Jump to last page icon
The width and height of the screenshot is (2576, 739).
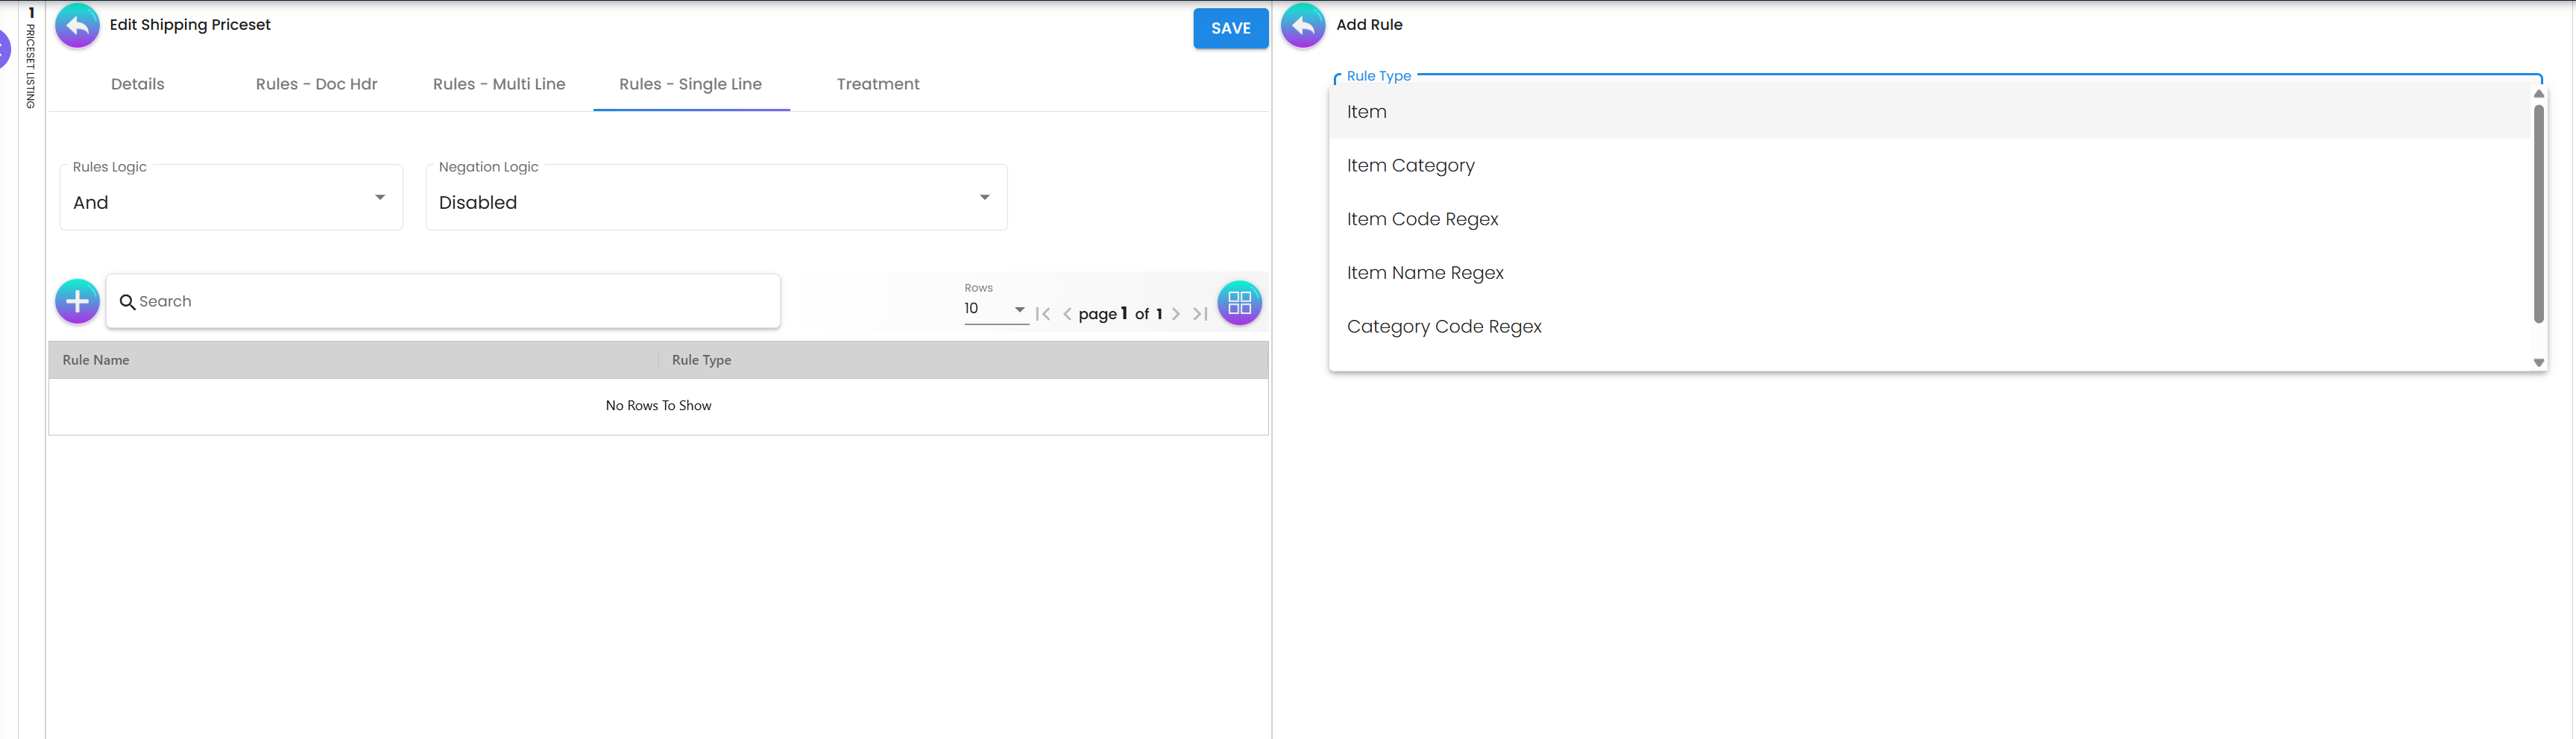1200,314
